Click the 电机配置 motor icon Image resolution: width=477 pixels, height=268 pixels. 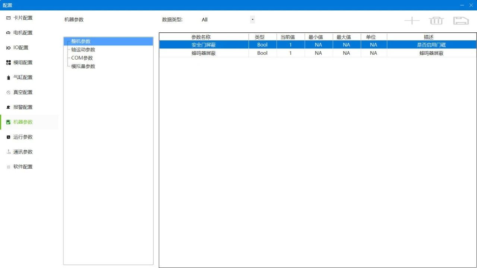coord(8,33)
